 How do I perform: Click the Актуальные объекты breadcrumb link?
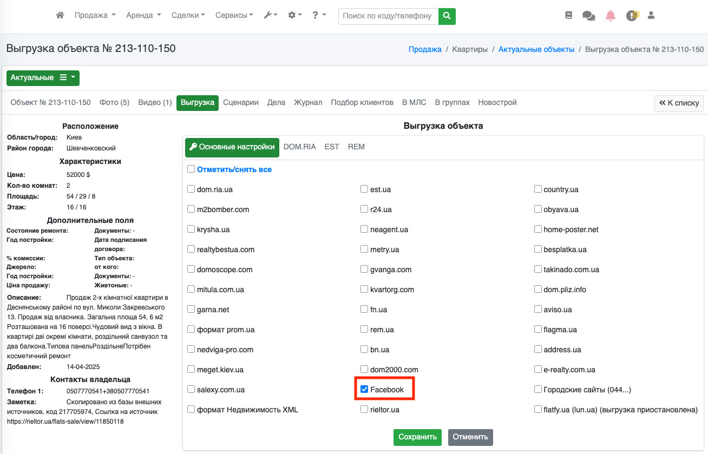(536, 49)
